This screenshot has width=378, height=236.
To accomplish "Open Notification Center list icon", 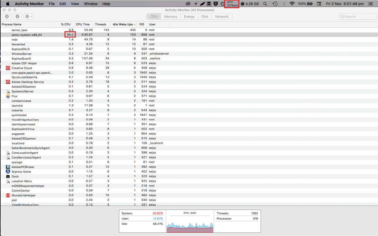I will pos(370,4).
